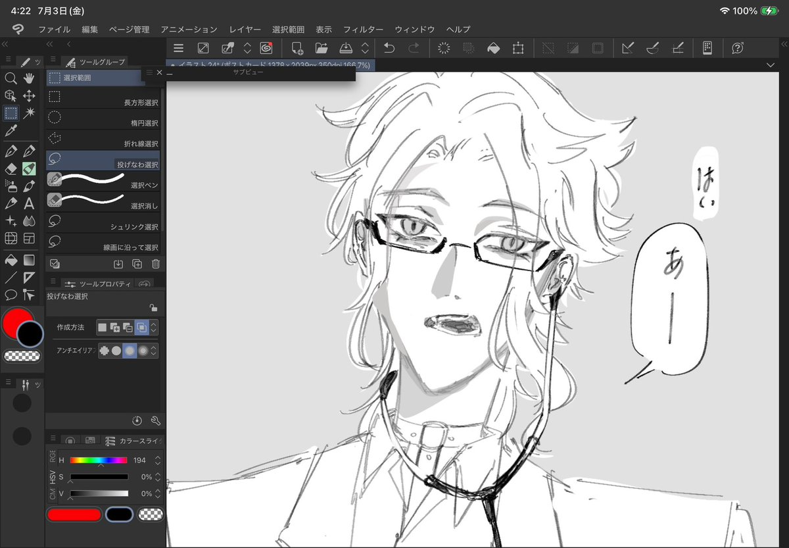Choose the 折れ線選択 sub tool
789x548 pixels.
[x=103, y=139]
